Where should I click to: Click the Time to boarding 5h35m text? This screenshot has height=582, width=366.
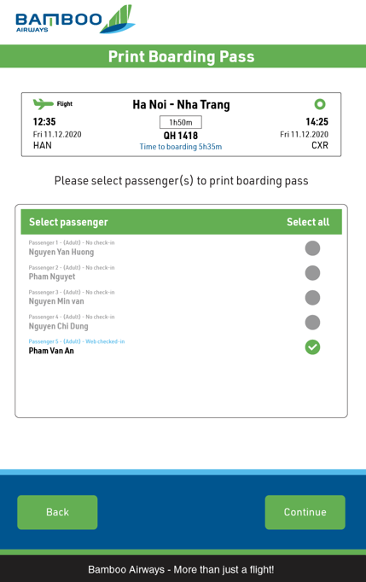click(x=181, y=147)
